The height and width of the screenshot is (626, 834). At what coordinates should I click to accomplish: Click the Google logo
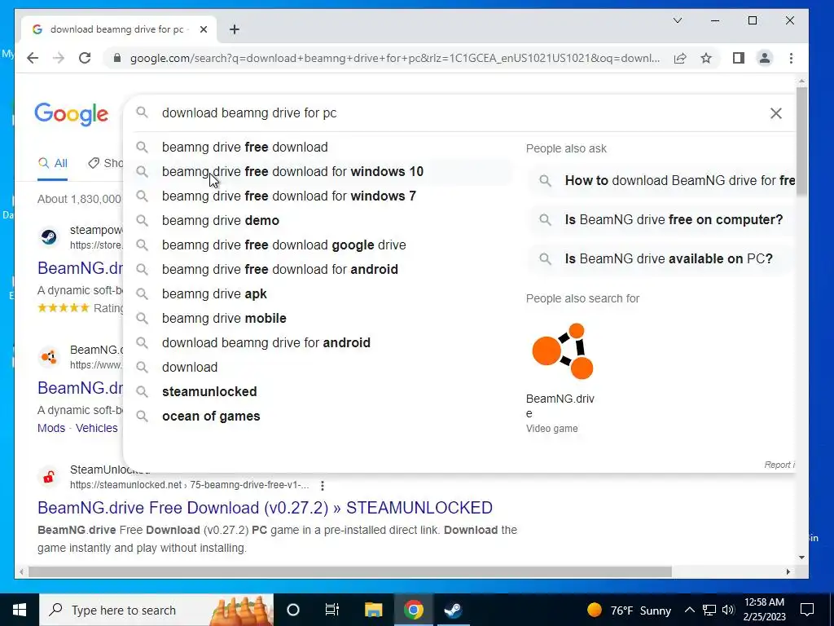tap(72, 114)
